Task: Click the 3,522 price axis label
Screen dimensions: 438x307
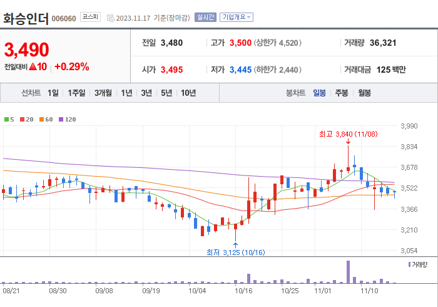Action: click(x=409, y=188)
